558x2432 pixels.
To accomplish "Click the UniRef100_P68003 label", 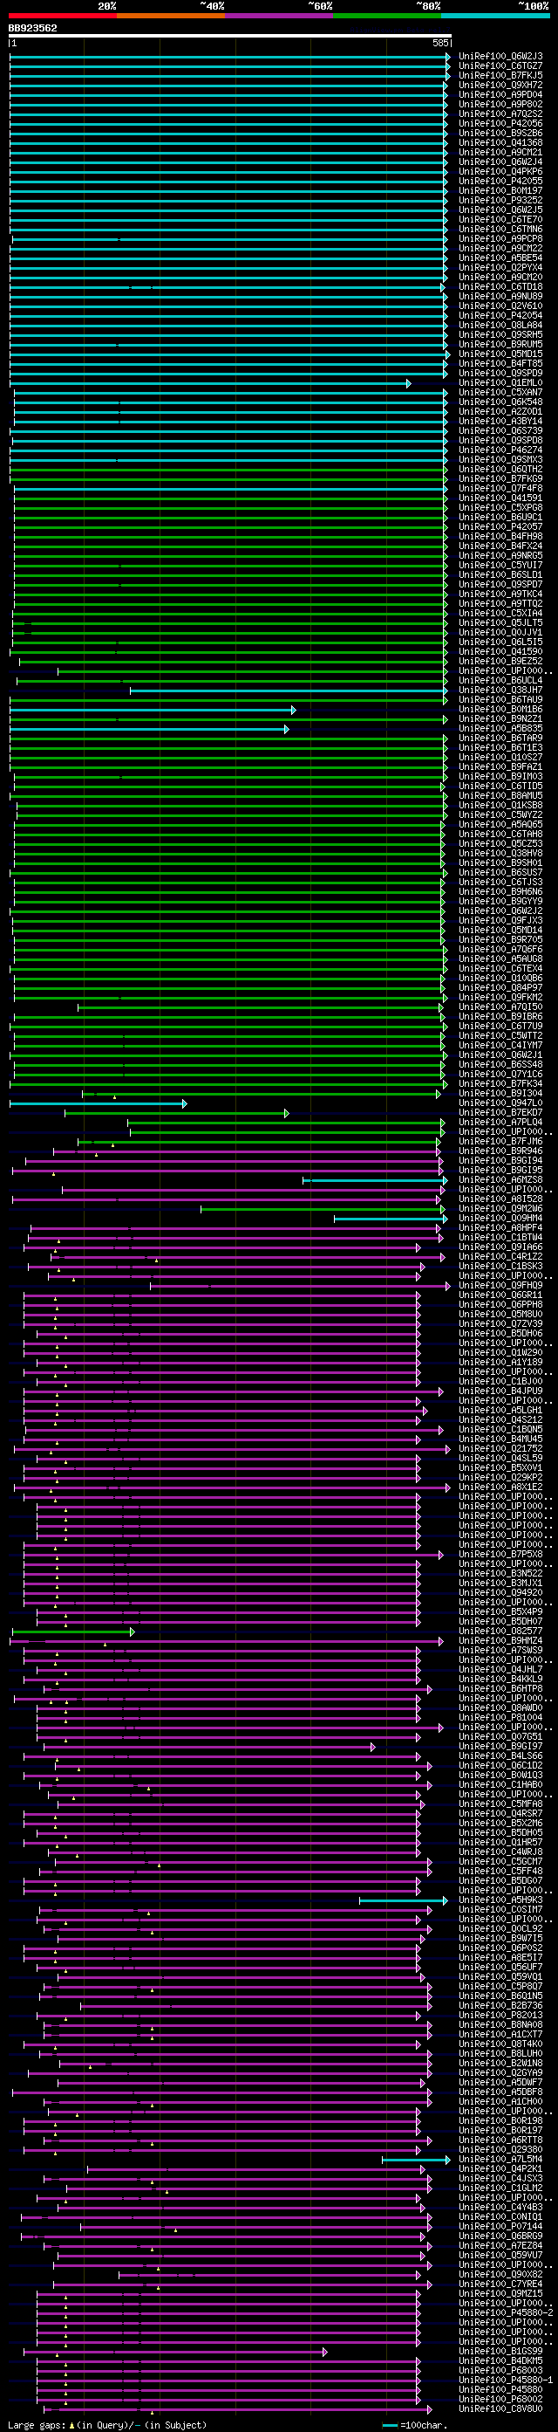I will pos(500,2371).
